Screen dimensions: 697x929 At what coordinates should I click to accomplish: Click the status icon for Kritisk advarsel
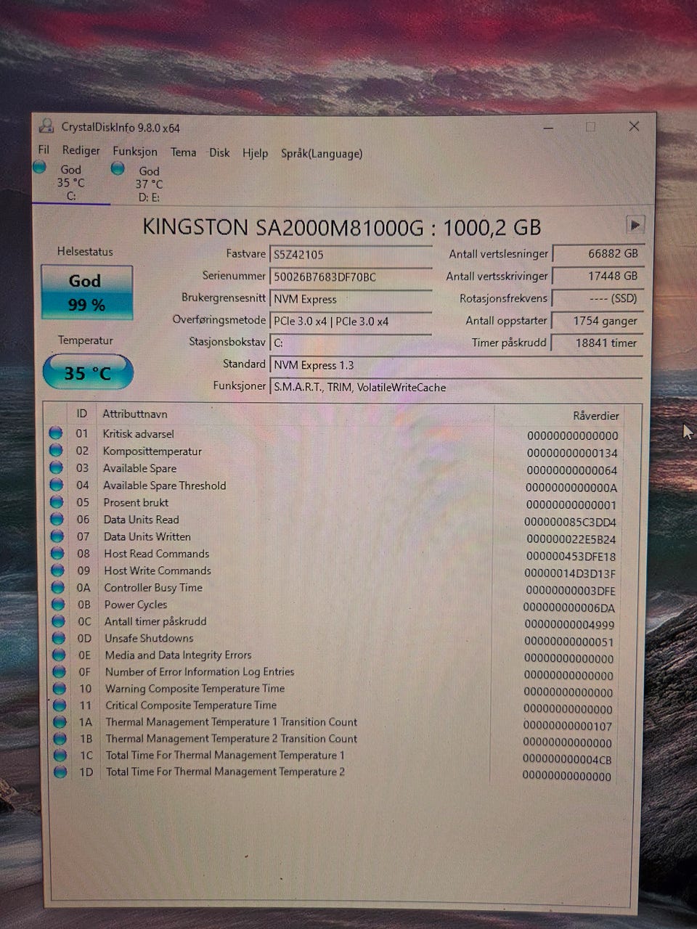56,433
